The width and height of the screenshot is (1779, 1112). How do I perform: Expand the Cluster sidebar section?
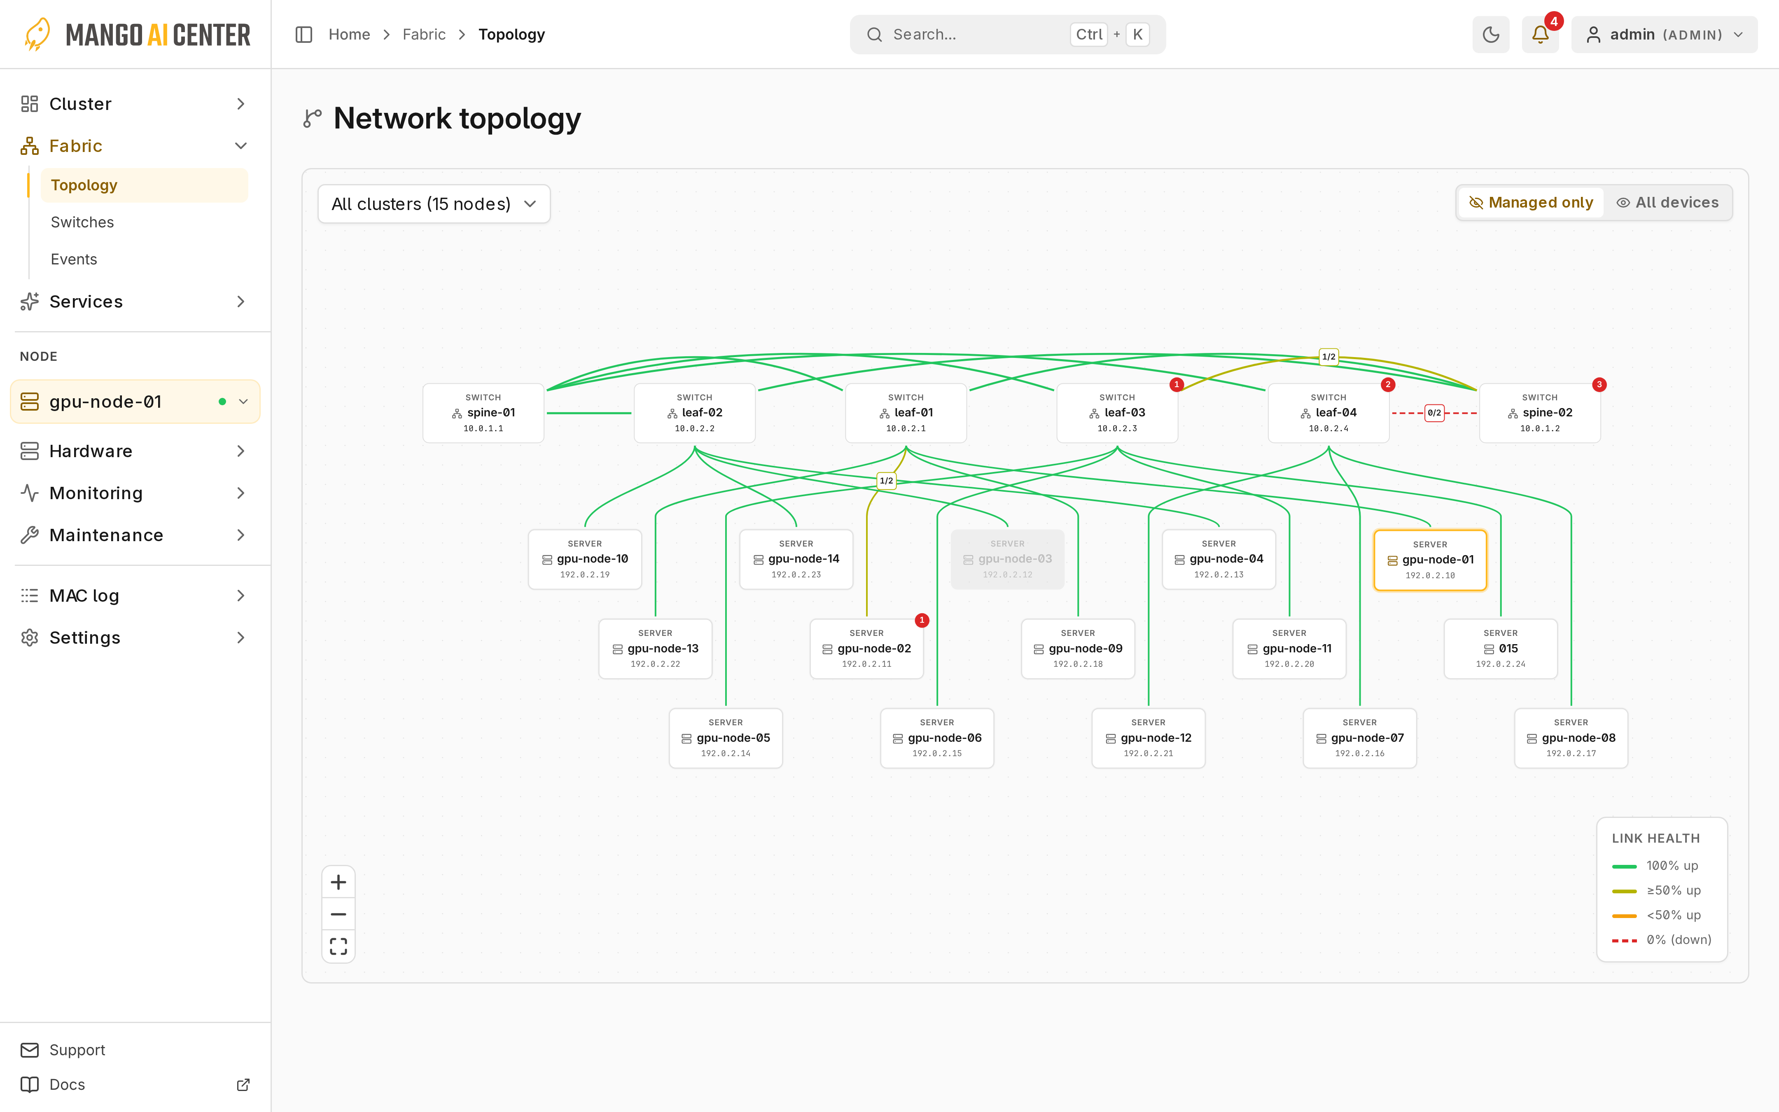135,104
